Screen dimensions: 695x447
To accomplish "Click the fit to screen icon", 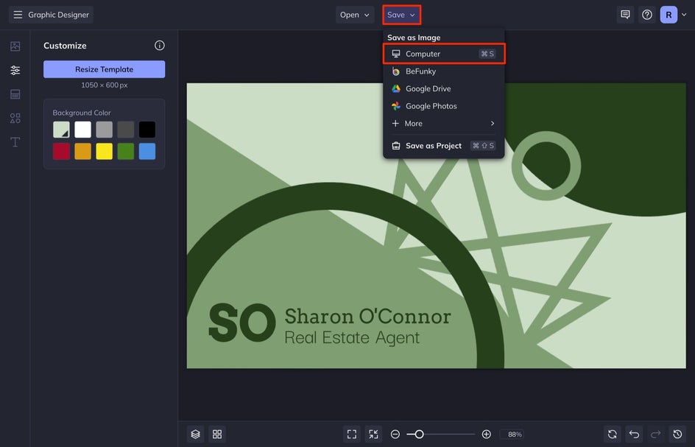I will 352,434.
